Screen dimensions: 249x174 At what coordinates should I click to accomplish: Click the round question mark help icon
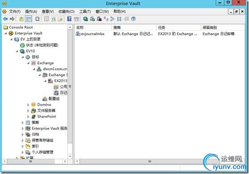[x=133, y=19]
